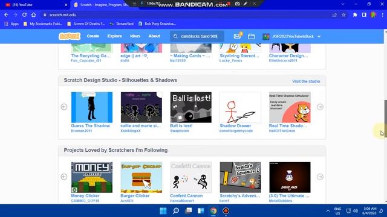Open the Widgets icon on the taskbar

pyautogui.click(x=201, y=211)
